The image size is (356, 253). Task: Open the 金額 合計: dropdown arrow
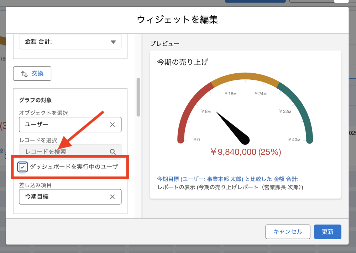tap(113, 42)
